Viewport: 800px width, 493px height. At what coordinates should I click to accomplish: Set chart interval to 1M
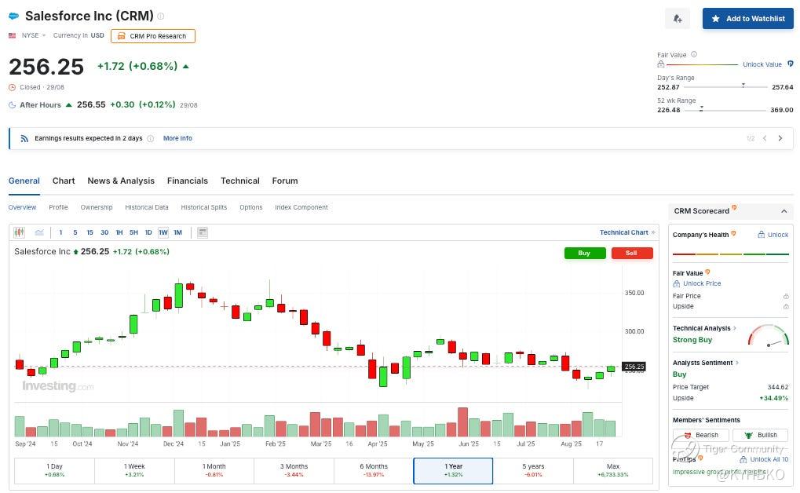178,232
